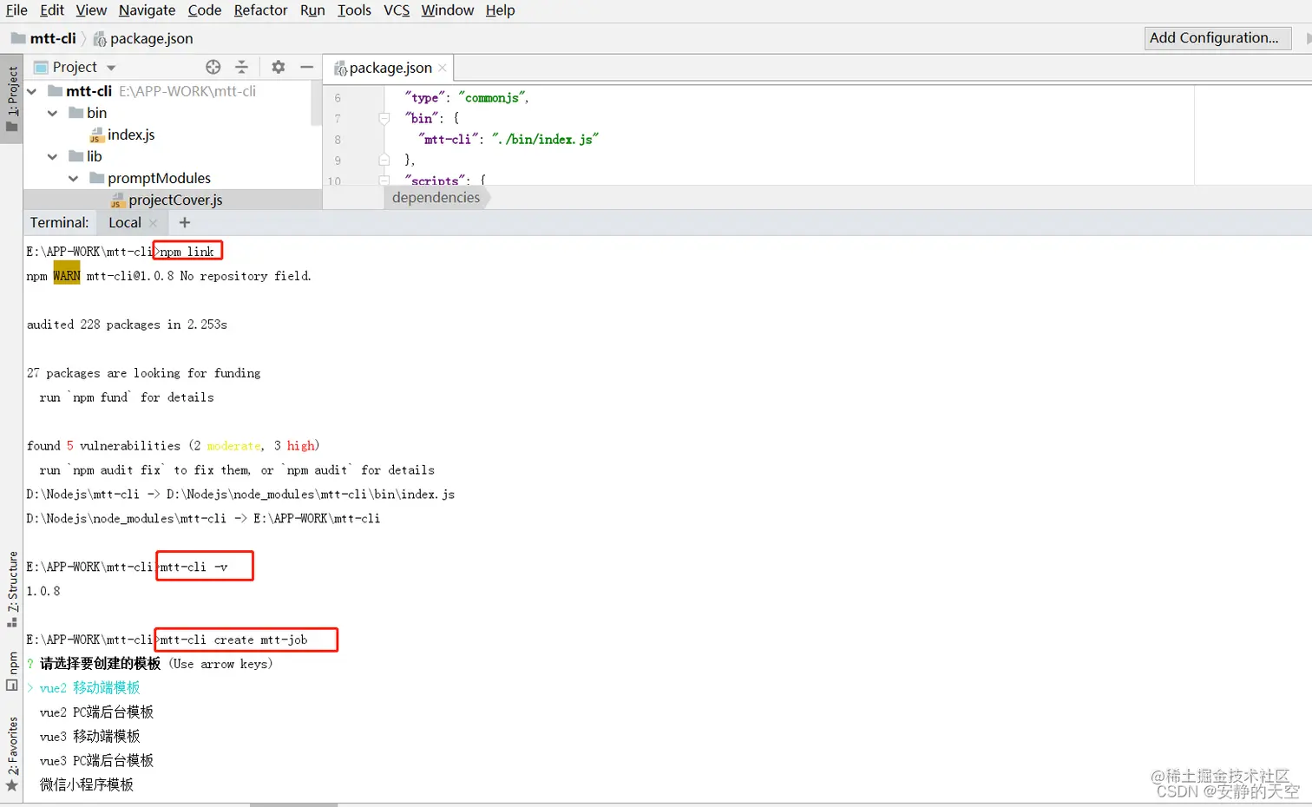Open the Tools menu

tap(354, 10)
